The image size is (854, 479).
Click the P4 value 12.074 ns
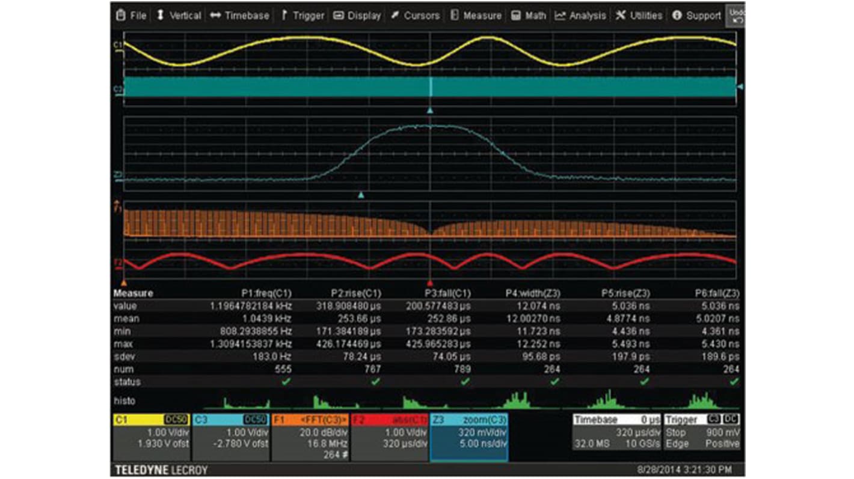[x=538, y=306]
